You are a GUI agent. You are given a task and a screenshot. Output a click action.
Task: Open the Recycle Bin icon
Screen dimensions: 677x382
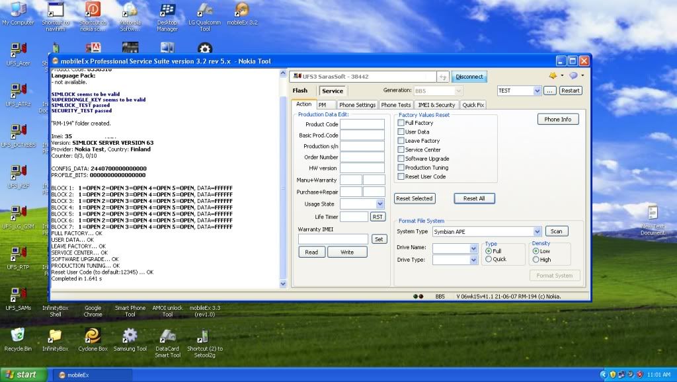18,340
